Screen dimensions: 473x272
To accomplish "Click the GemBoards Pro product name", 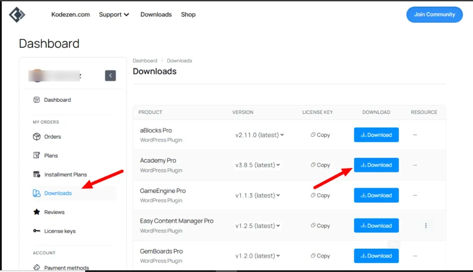I will [161, 251].
